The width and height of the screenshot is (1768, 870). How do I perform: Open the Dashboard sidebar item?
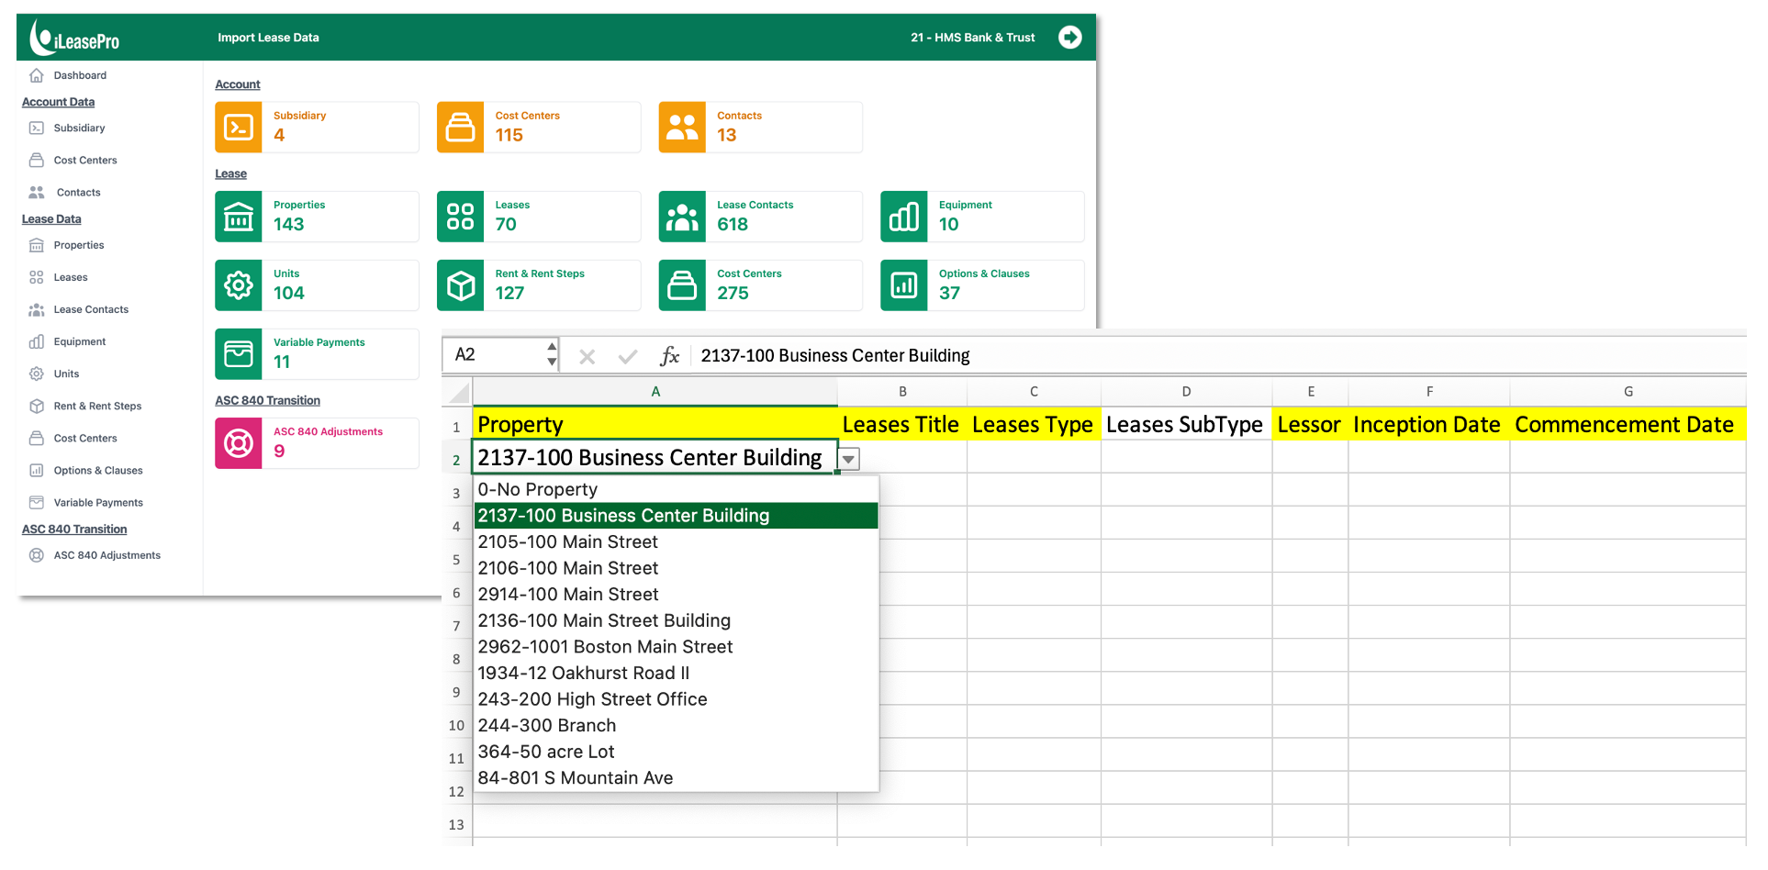(x=80, y=75)
